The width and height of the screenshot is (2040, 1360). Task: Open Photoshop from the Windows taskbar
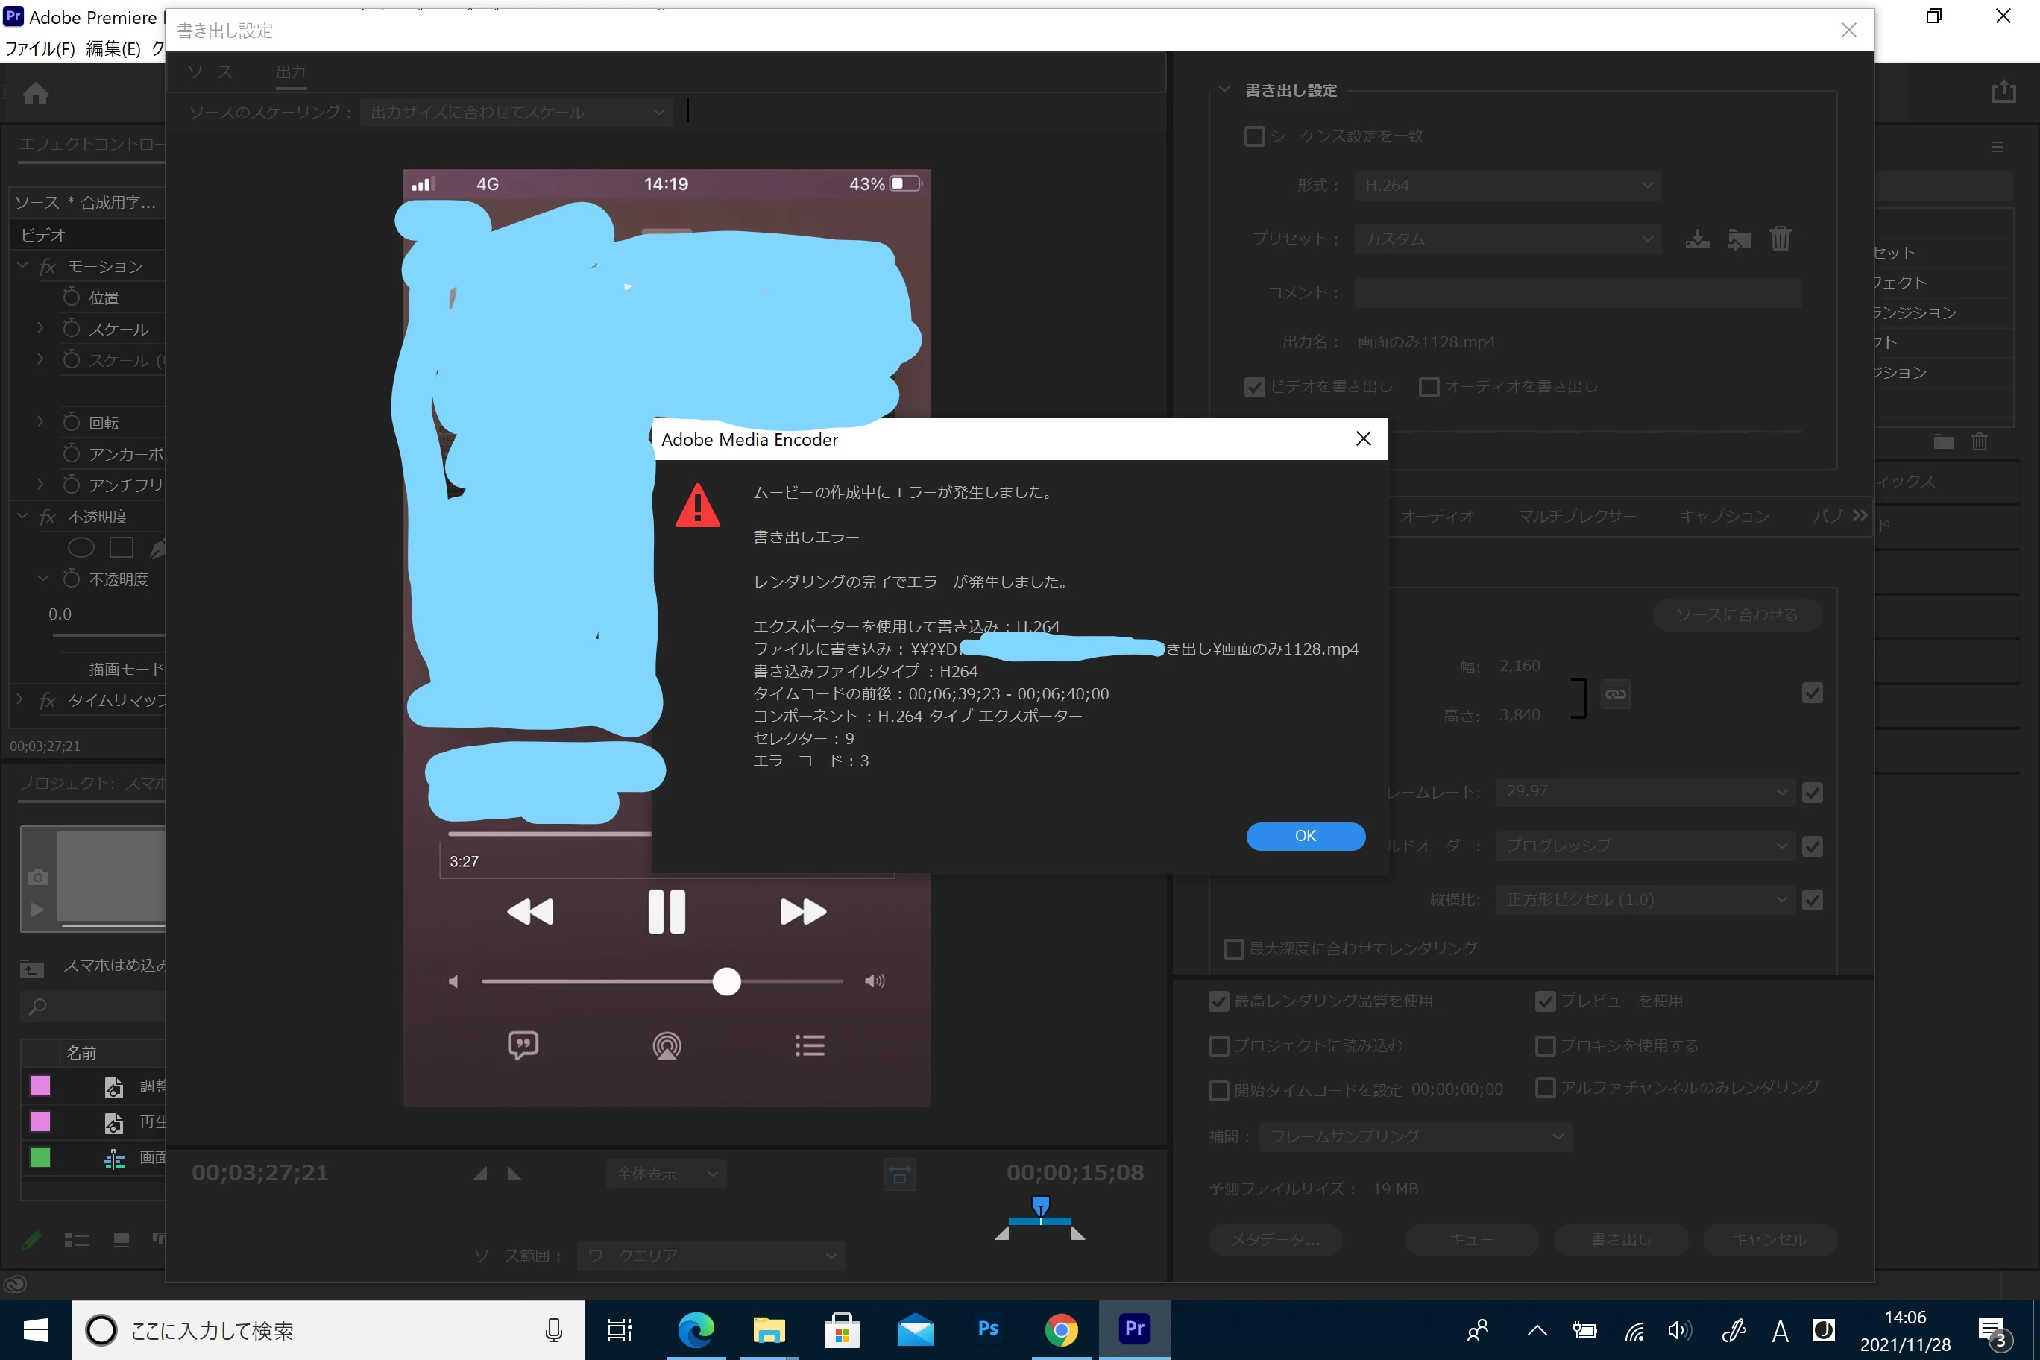[x=988, y=1329]
